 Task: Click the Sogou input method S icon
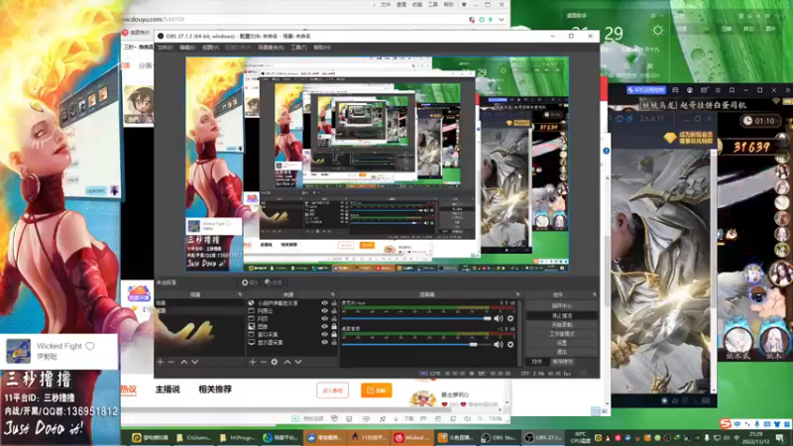726,424
